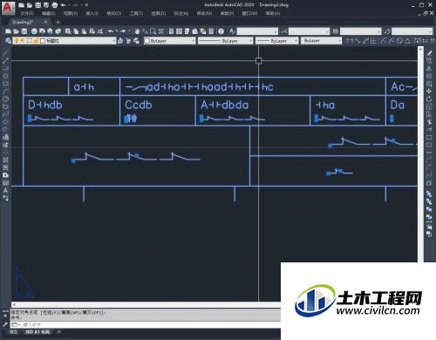Click the layer color swatch box
436x340 pixels.
tap(43, 41)
